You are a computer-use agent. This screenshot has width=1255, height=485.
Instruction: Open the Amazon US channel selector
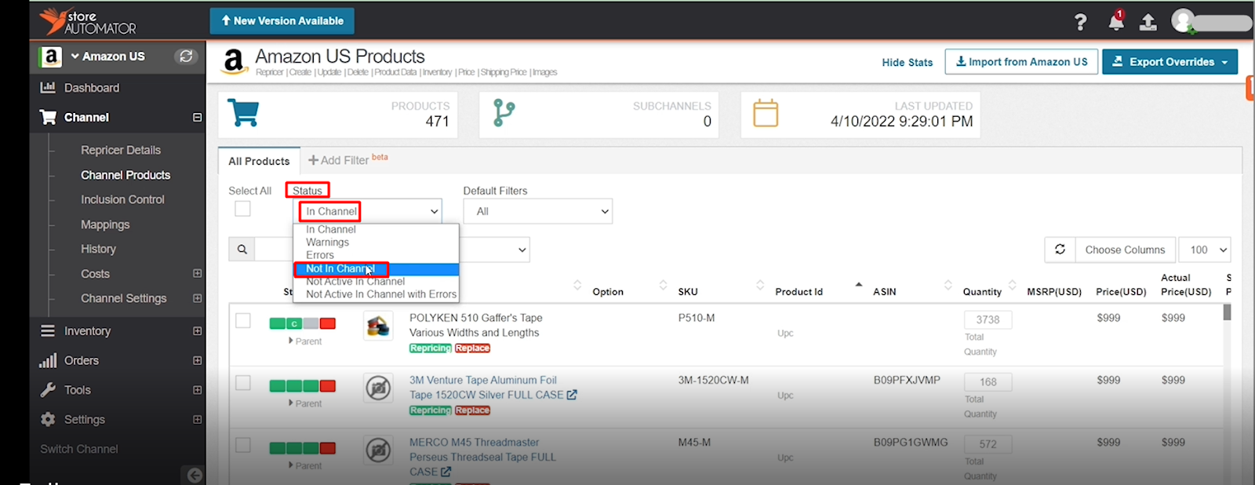tap(108, 57)
